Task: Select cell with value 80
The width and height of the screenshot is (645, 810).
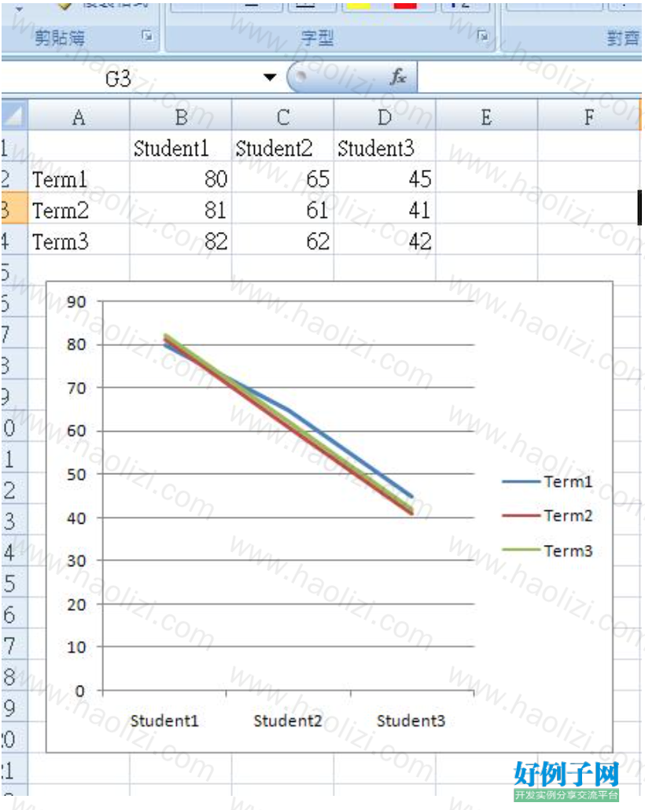Action: [x=181, y=179]
